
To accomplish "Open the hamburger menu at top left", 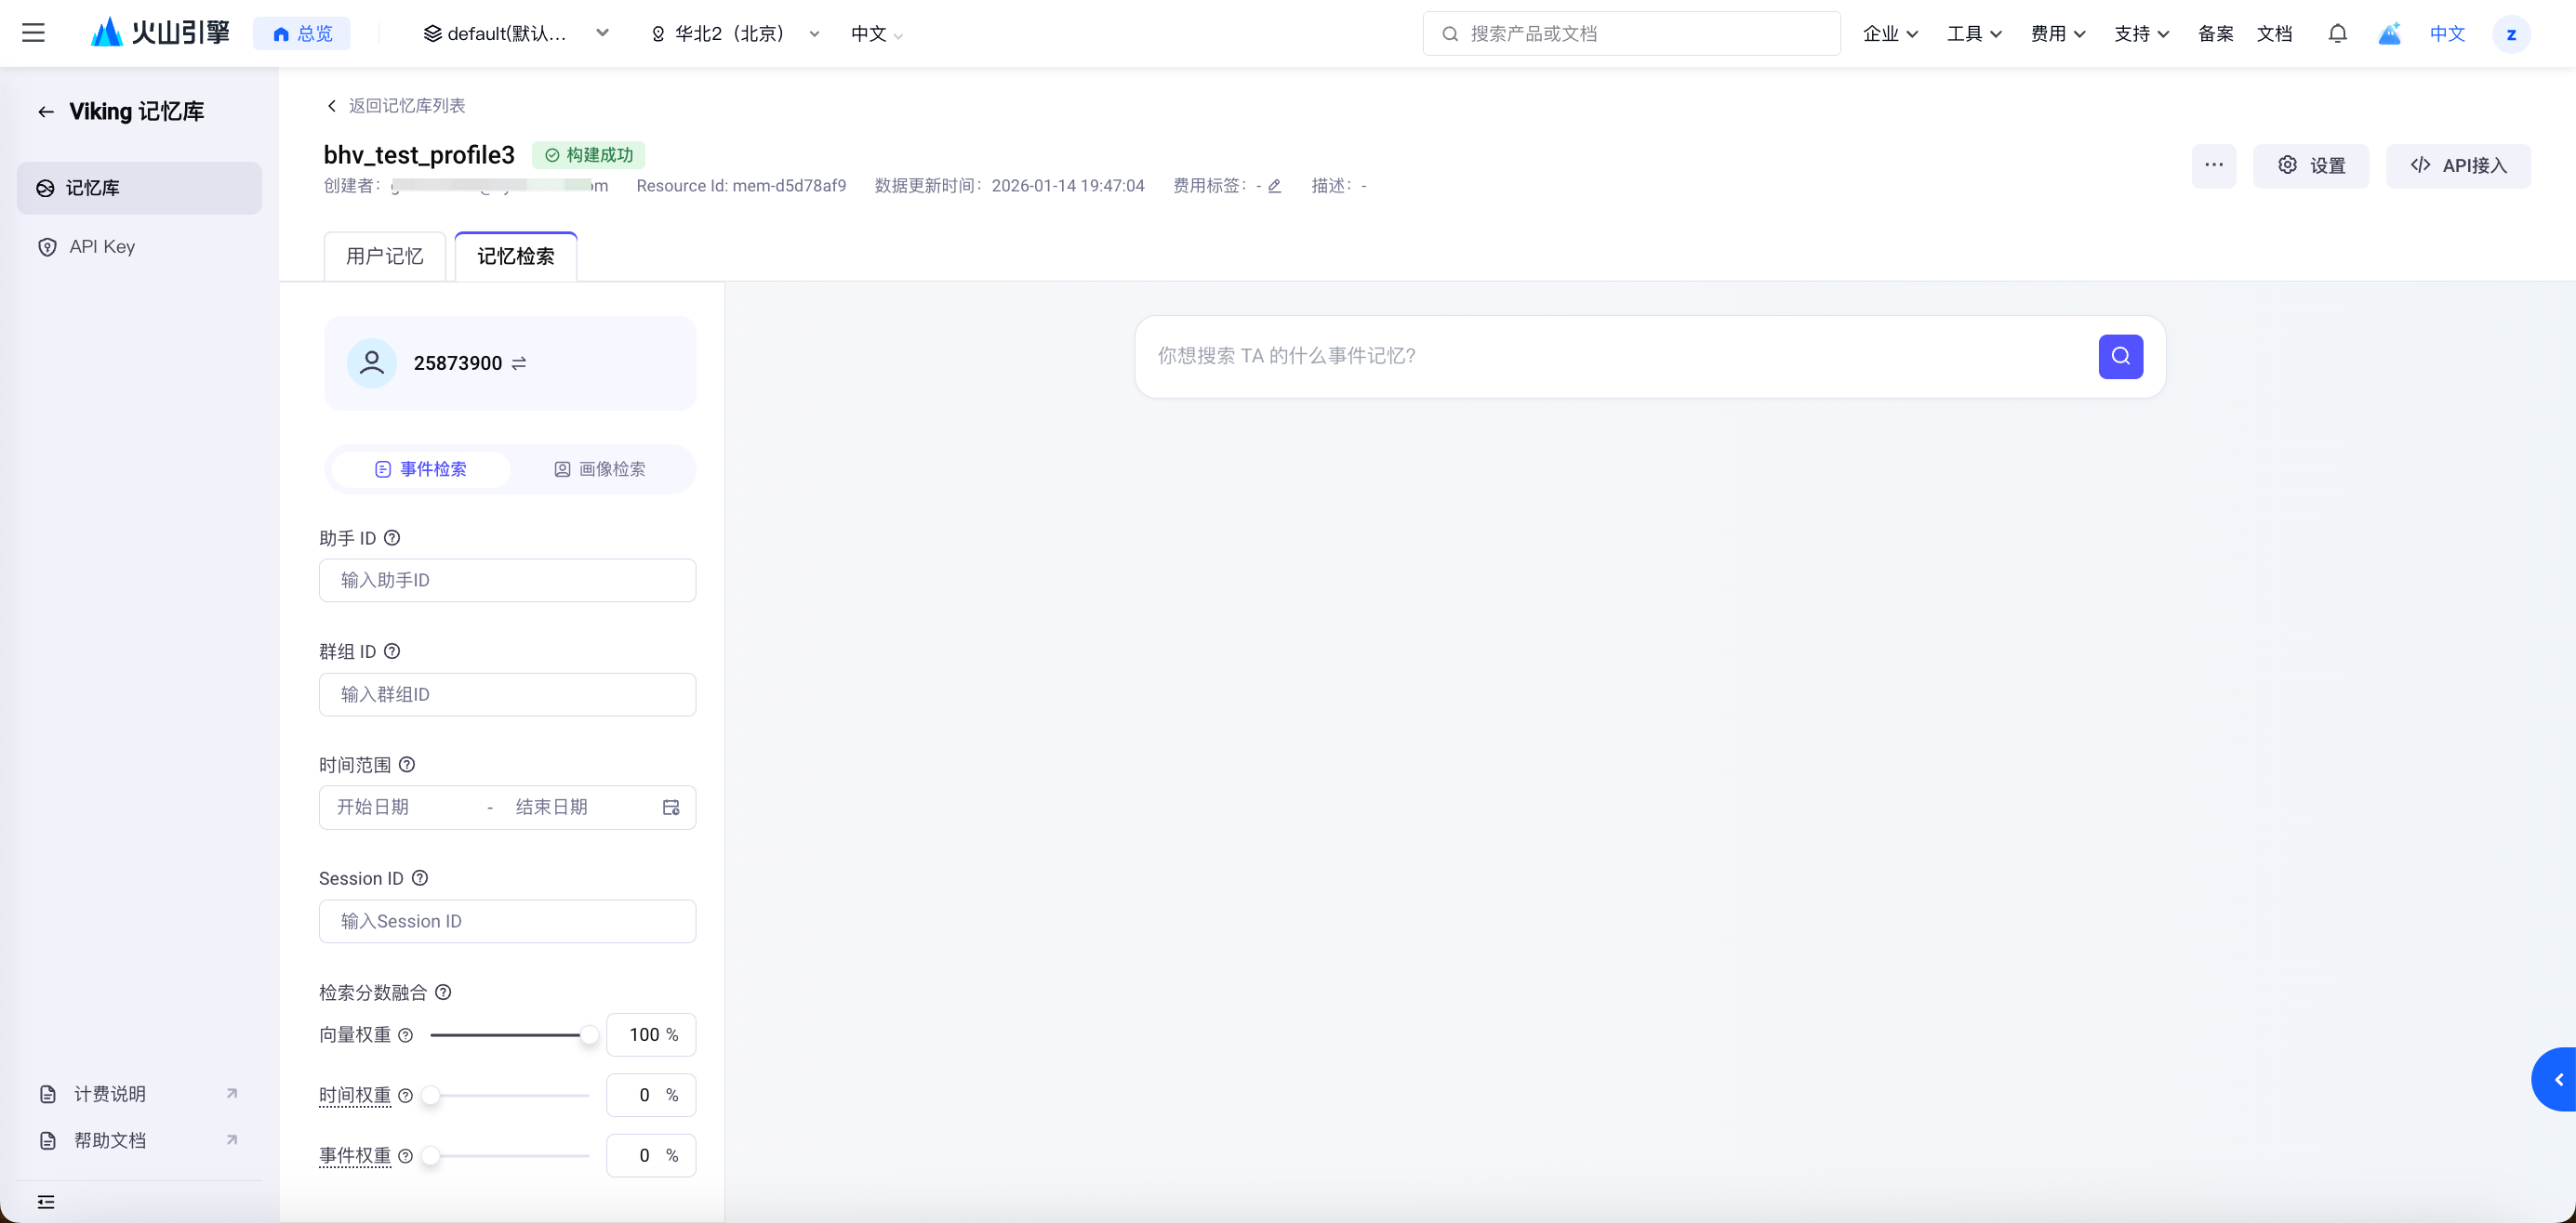I will pos(33,33).
